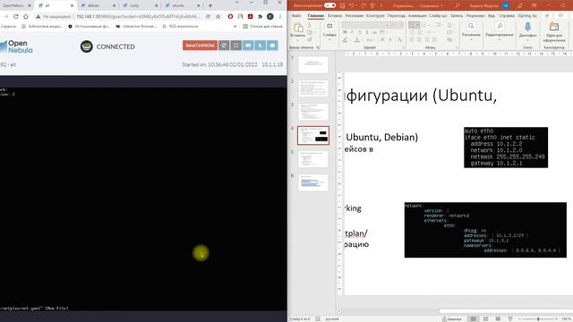Click the align left paragraph icon

pyautogui.click(x=412, y=39)
